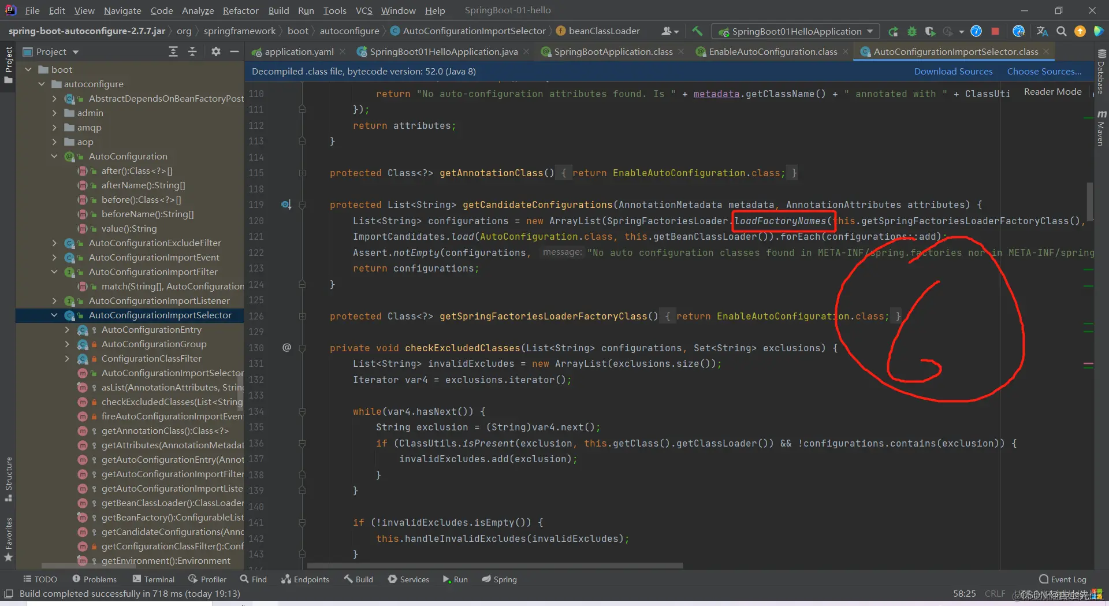Open the Event Log
1109x606 pixels.
pyautogui.click(x=1063, y=579)
